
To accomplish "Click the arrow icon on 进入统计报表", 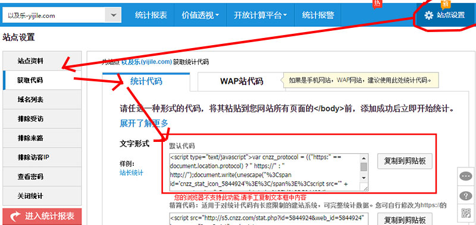I will coord(15,216).
